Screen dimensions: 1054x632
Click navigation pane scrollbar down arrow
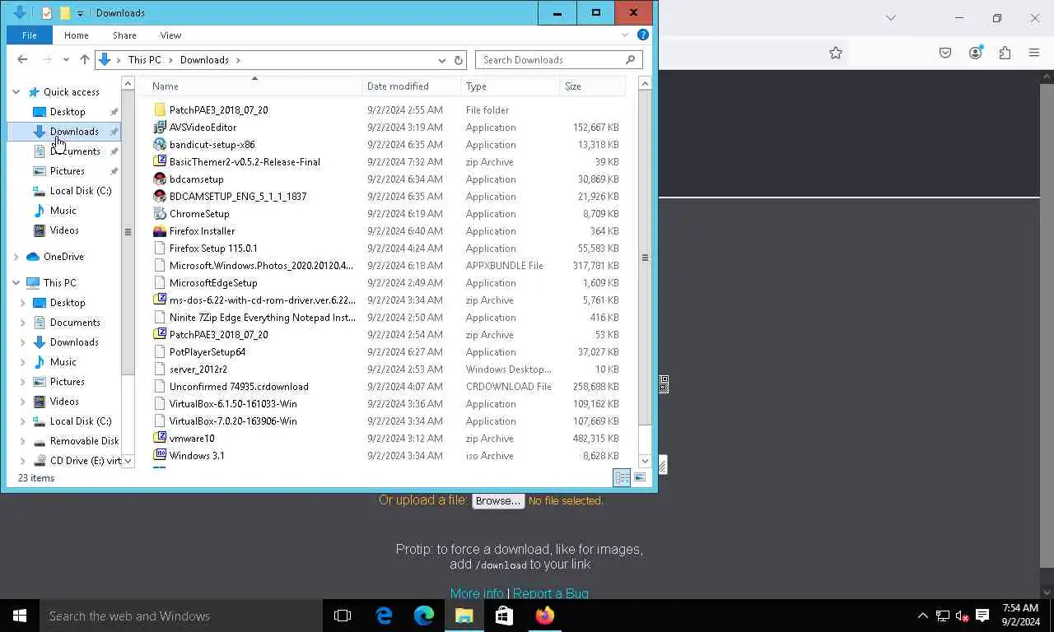(128, 461)
